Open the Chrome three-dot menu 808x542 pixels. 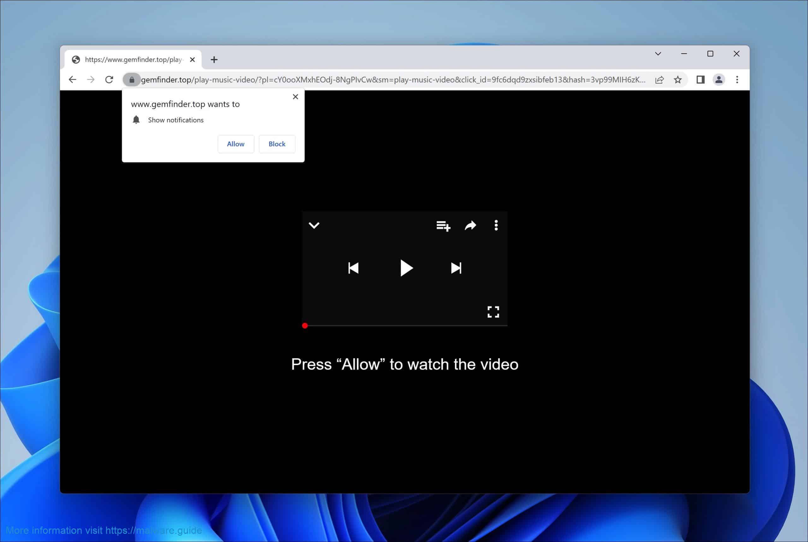tap(737, 80)
